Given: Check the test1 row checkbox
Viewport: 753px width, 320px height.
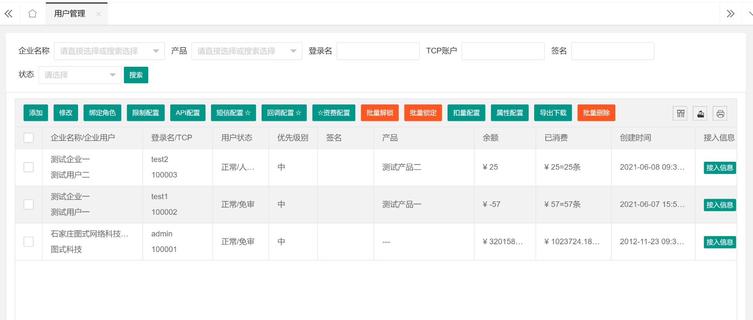Looking at the screenshot, I should pyautogui.click(x=29, y=205).
